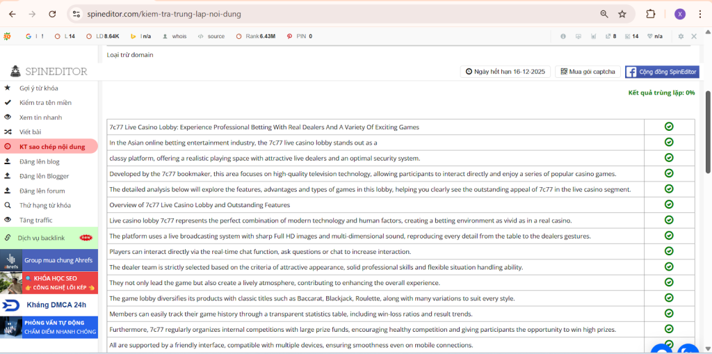
Task: Open the Chrome profile avatar
Action: click(679, 14)
